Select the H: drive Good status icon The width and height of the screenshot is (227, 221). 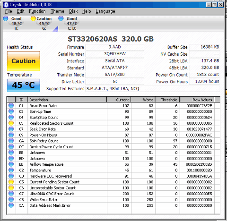[6, 18]
